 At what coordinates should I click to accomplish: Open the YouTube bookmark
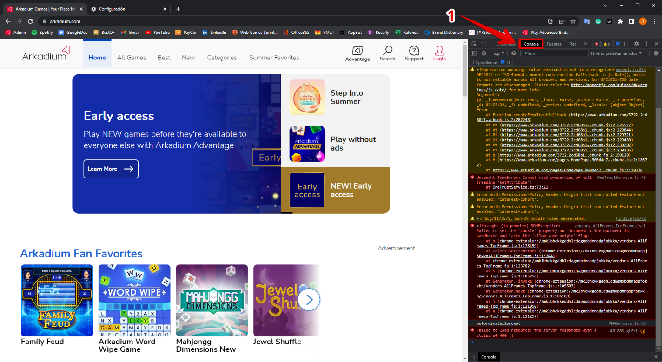pos(157,33)
